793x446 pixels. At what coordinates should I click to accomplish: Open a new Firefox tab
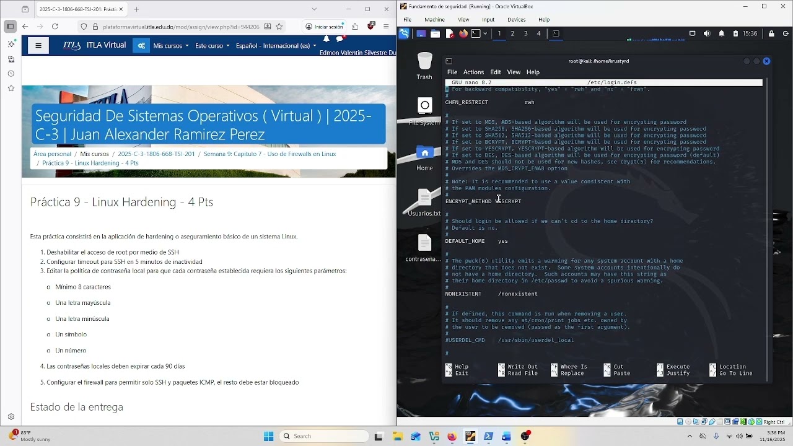point(136,9)
